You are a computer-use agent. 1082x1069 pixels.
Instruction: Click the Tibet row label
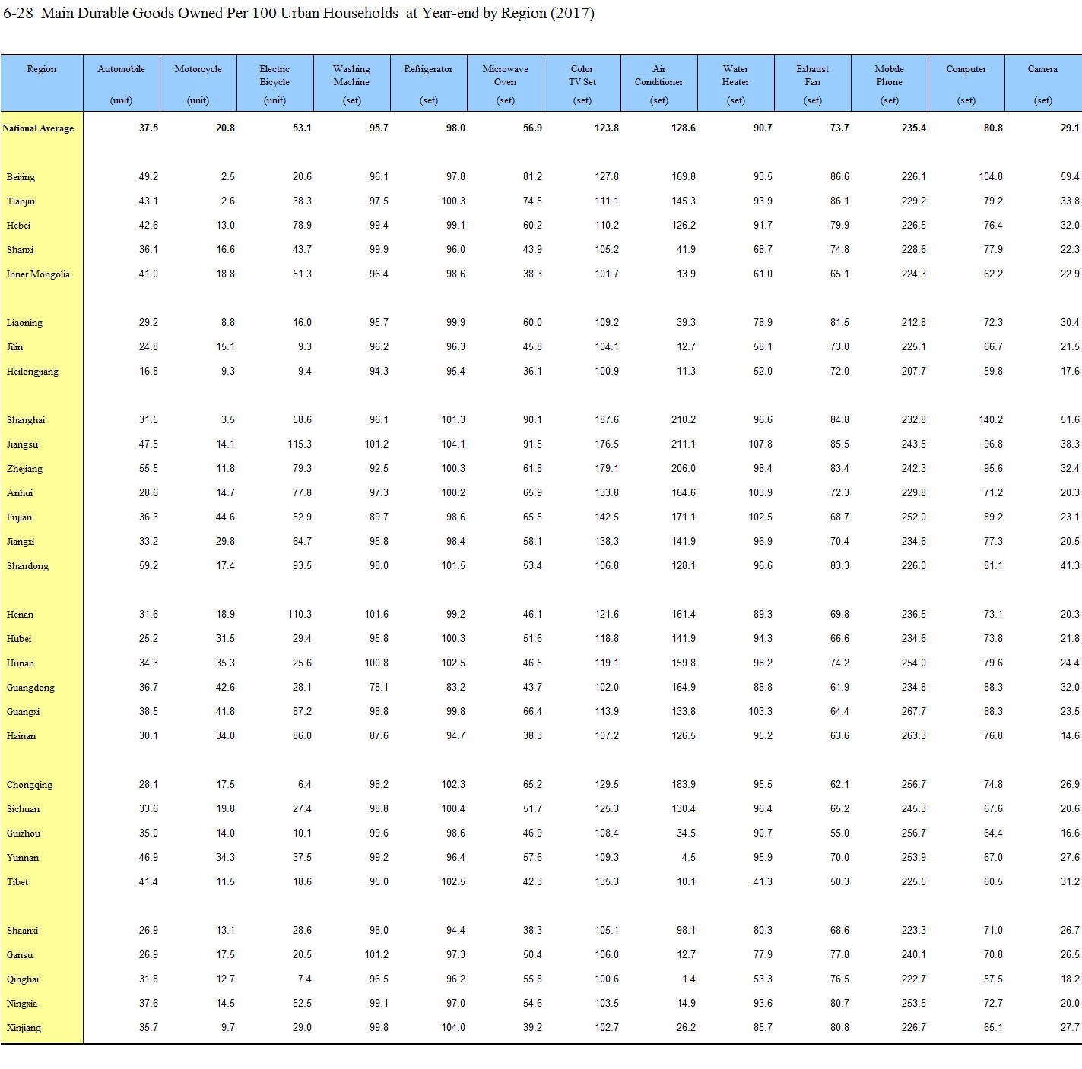tap(17, 882)
